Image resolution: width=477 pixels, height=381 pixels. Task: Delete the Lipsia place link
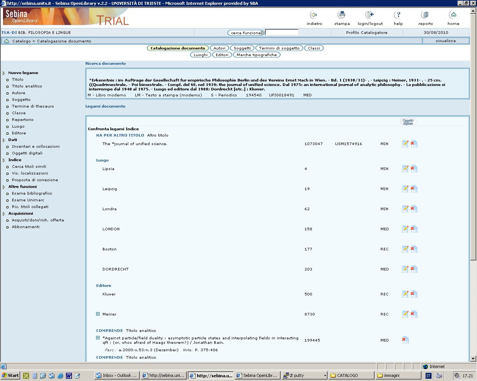tap(413, 169)
